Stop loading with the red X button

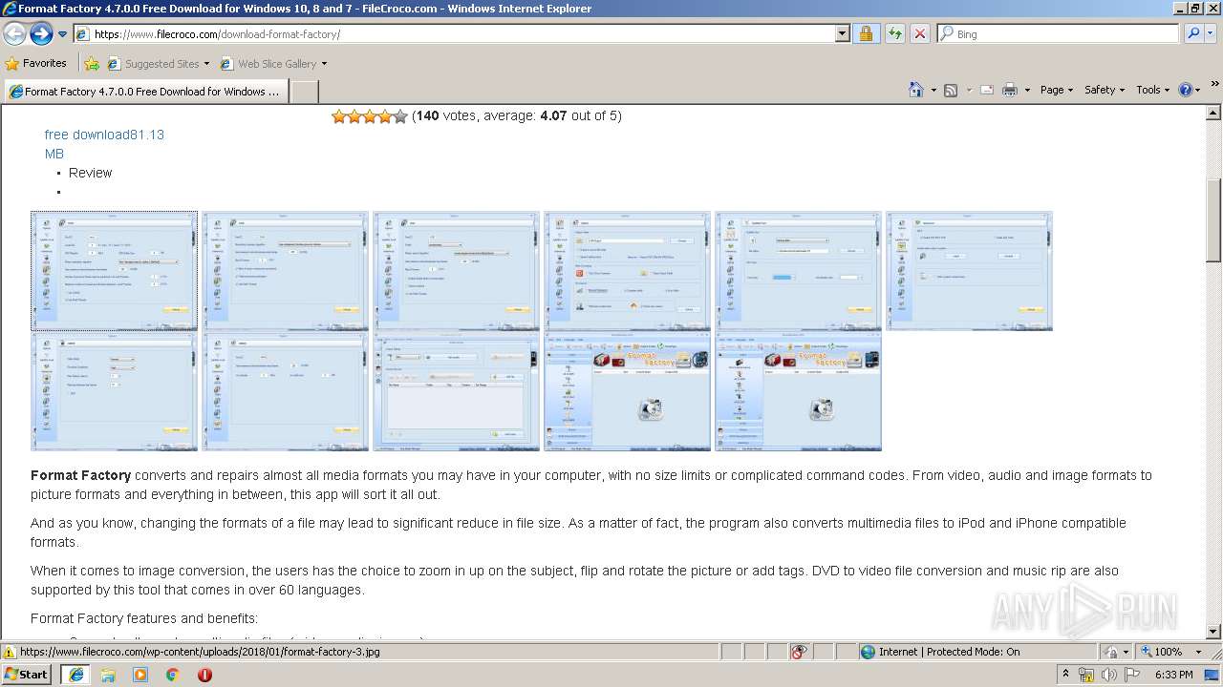(919, 33)
